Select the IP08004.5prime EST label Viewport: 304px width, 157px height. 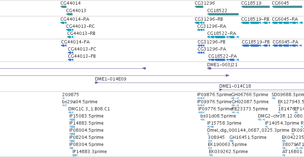coord(86,130)
